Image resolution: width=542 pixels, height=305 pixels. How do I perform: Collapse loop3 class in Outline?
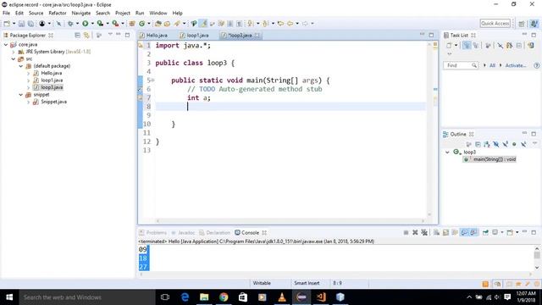[447, 152]
